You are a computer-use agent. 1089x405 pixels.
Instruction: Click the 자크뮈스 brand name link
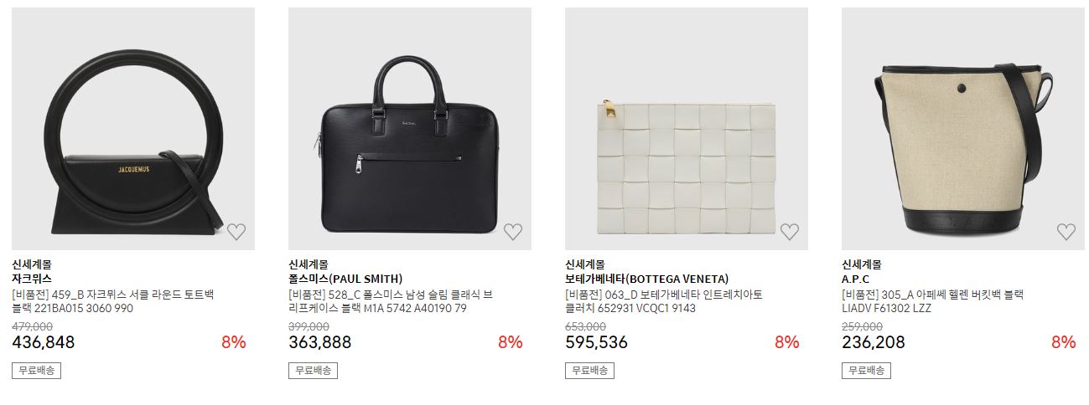coord(32,279)
